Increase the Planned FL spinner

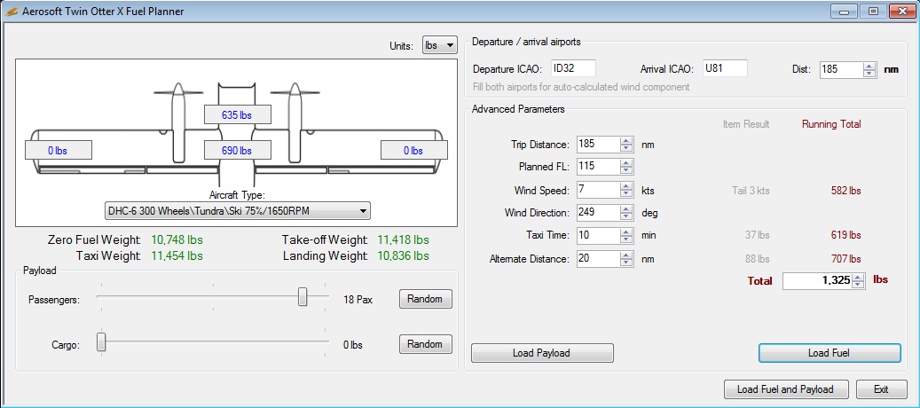[626, 162]
